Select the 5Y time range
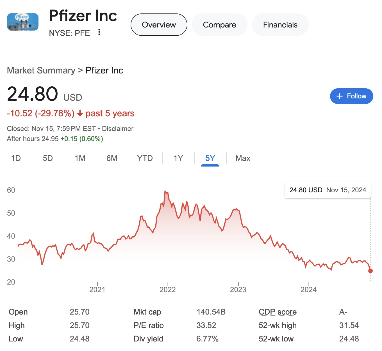The image size is (382, 351). coord(210,158)
